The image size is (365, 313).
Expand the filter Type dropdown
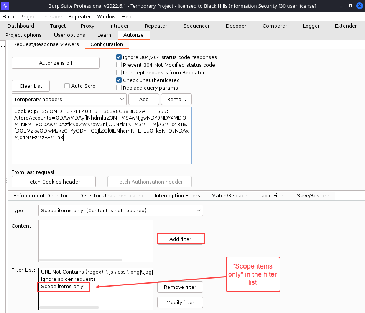[121, 210]
